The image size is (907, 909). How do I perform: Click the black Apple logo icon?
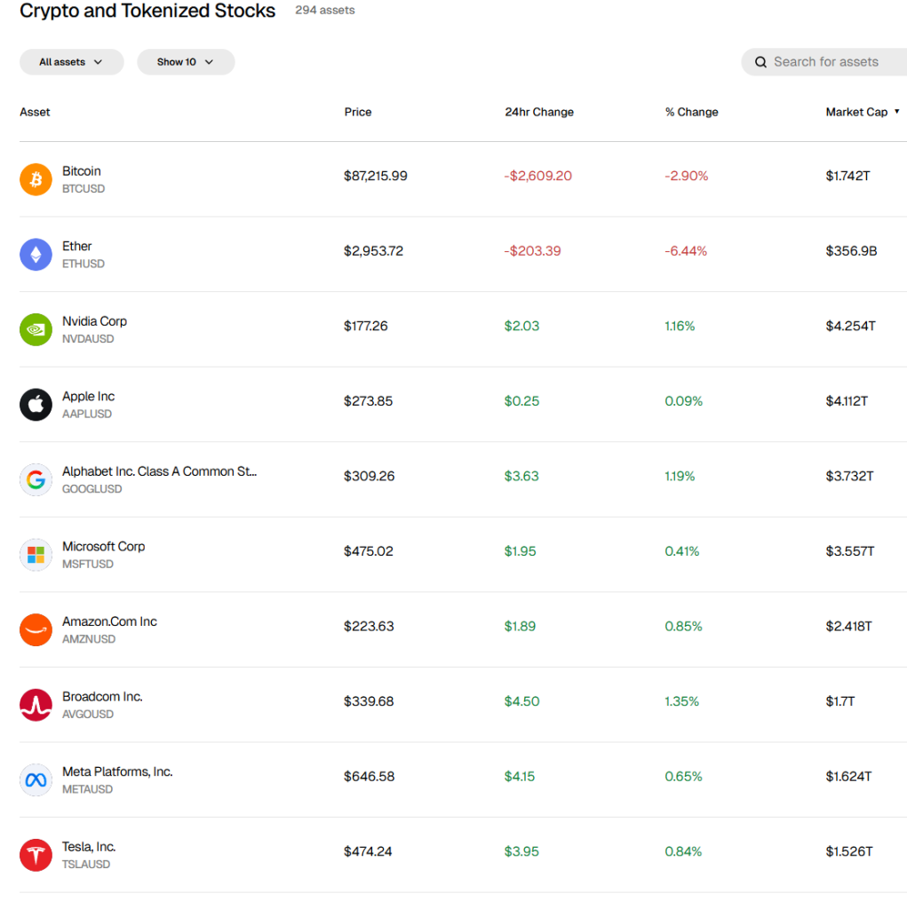36,405
